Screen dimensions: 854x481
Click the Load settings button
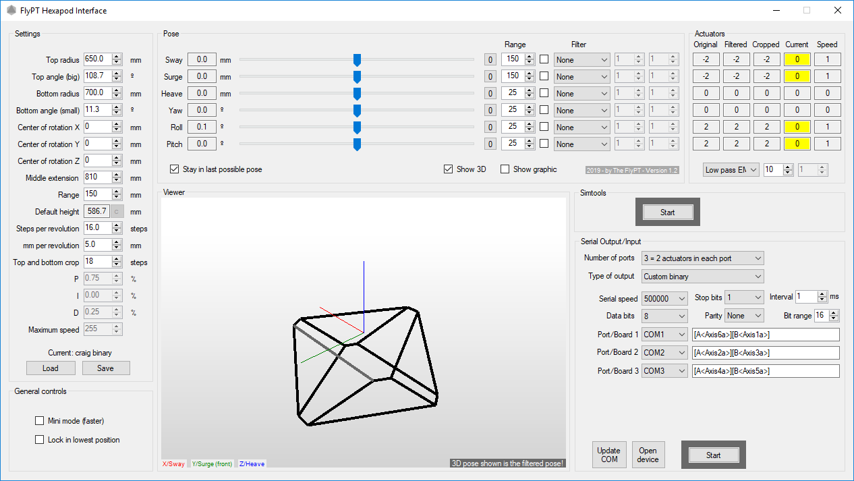pyautogui.click(x=51, y=368)
